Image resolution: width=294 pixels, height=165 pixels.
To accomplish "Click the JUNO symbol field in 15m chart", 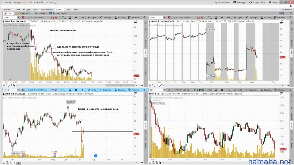I will pos(156,17).
